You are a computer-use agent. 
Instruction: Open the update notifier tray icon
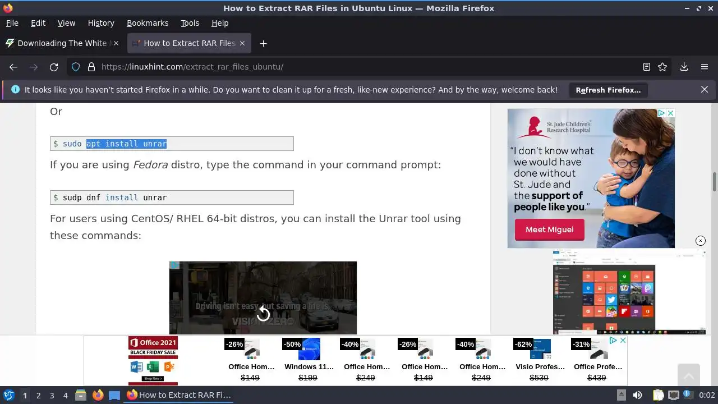687,395
